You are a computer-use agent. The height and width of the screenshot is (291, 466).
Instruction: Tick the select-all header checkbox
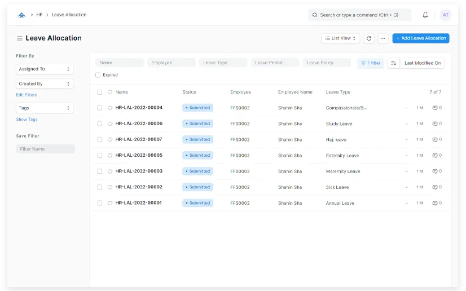click(100, 92)
